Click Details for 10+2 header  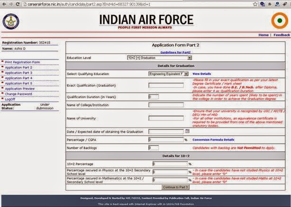176,156
